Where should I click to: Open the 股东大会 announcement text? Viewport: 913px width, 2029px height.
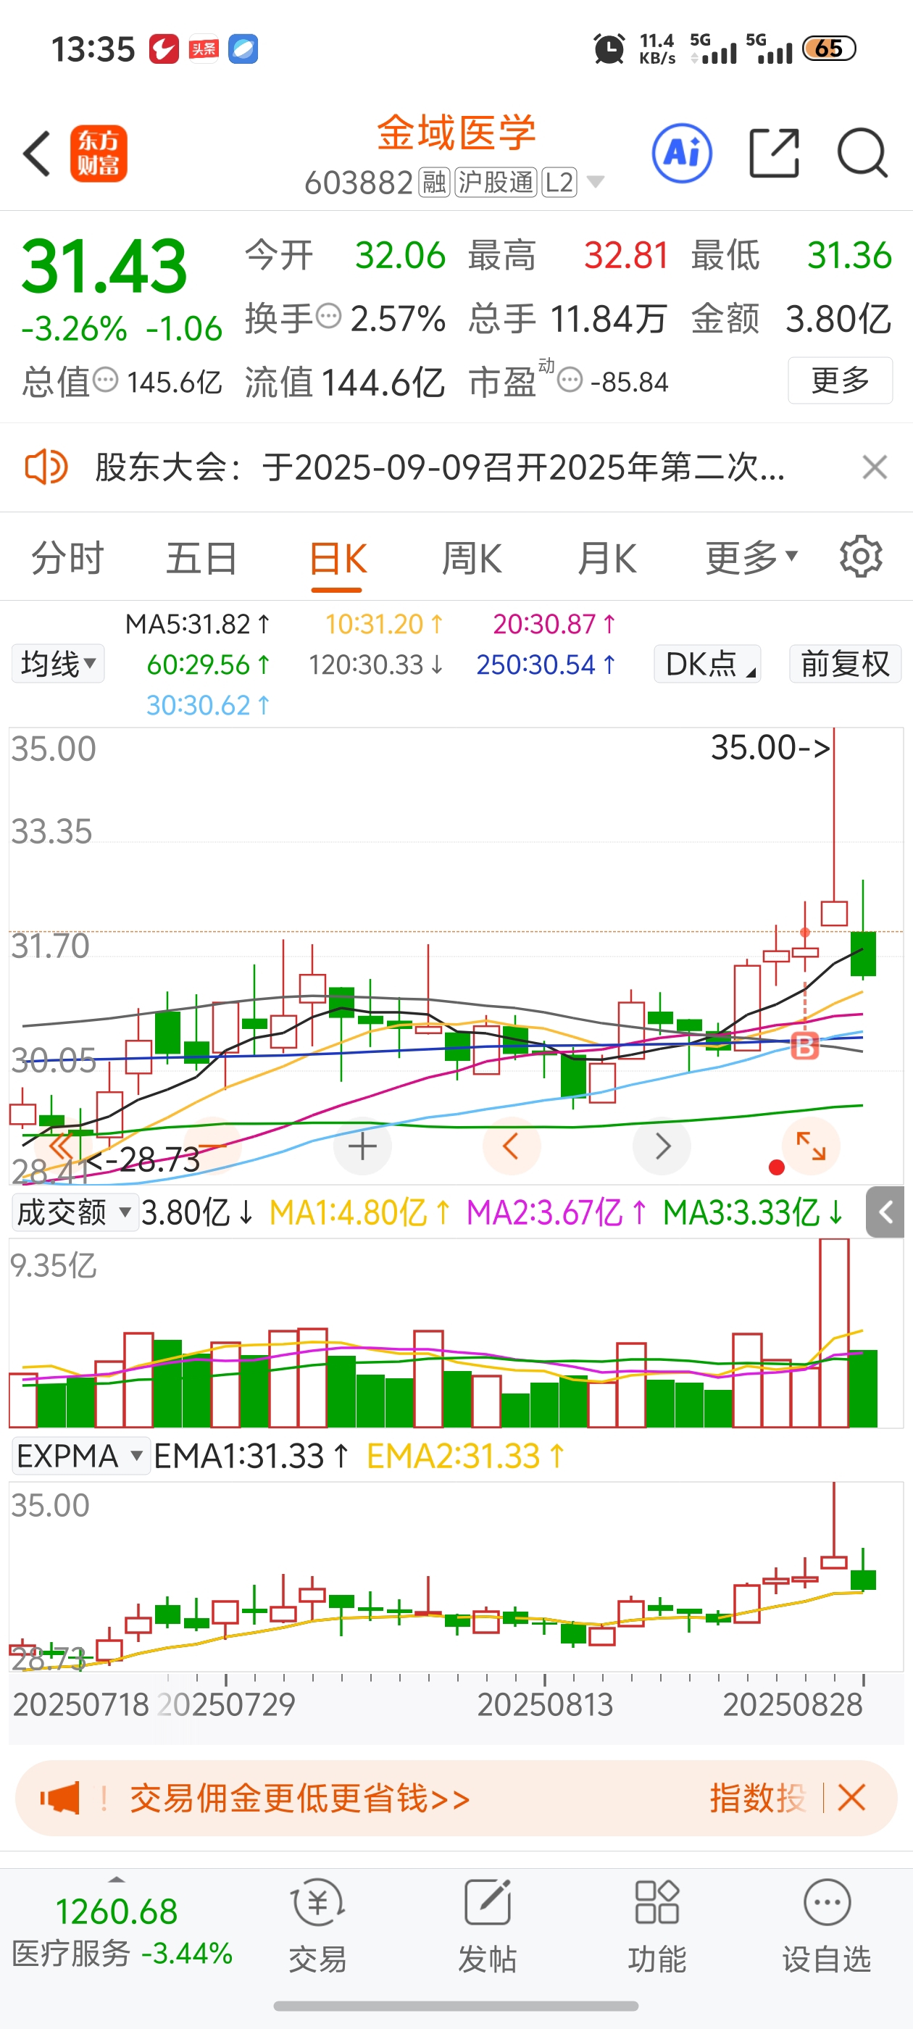click(x=440, y=467)
